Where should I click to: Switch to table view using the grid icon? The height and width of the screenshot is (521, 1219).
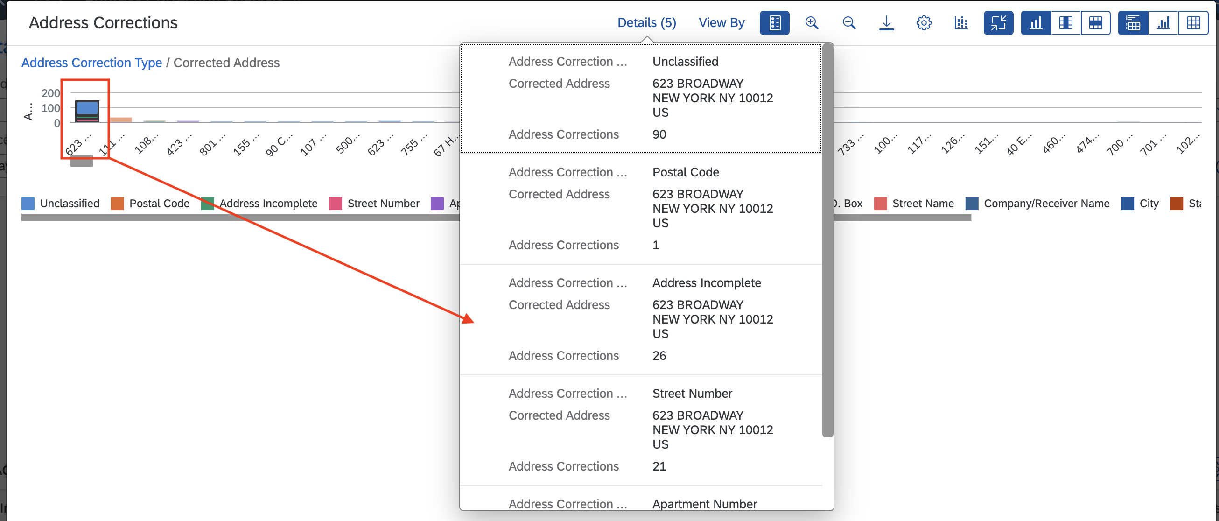[x=1194, y=22]
